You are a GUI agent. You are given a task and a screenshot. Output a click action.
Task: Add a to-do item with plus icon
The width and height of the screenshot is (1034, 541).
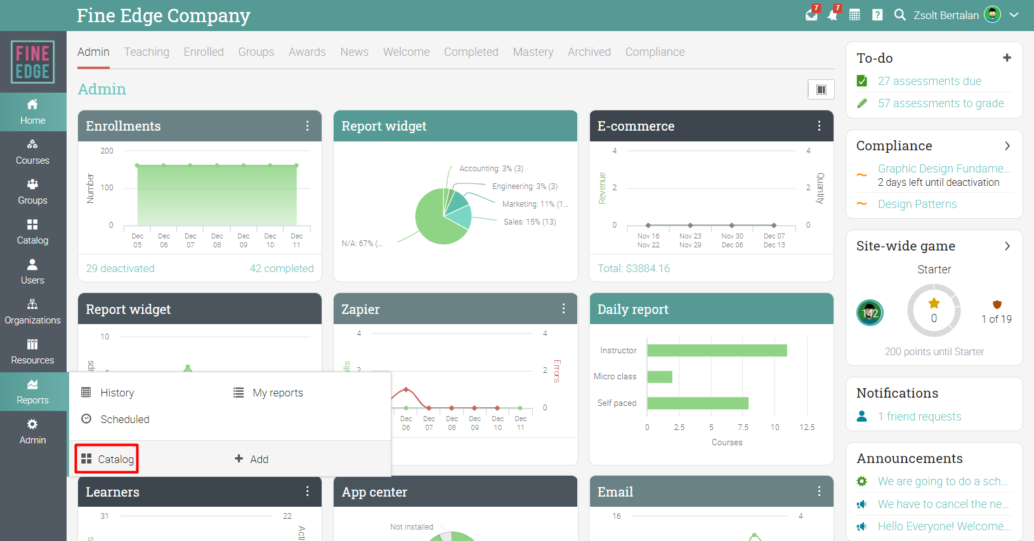coord(1007,58)
